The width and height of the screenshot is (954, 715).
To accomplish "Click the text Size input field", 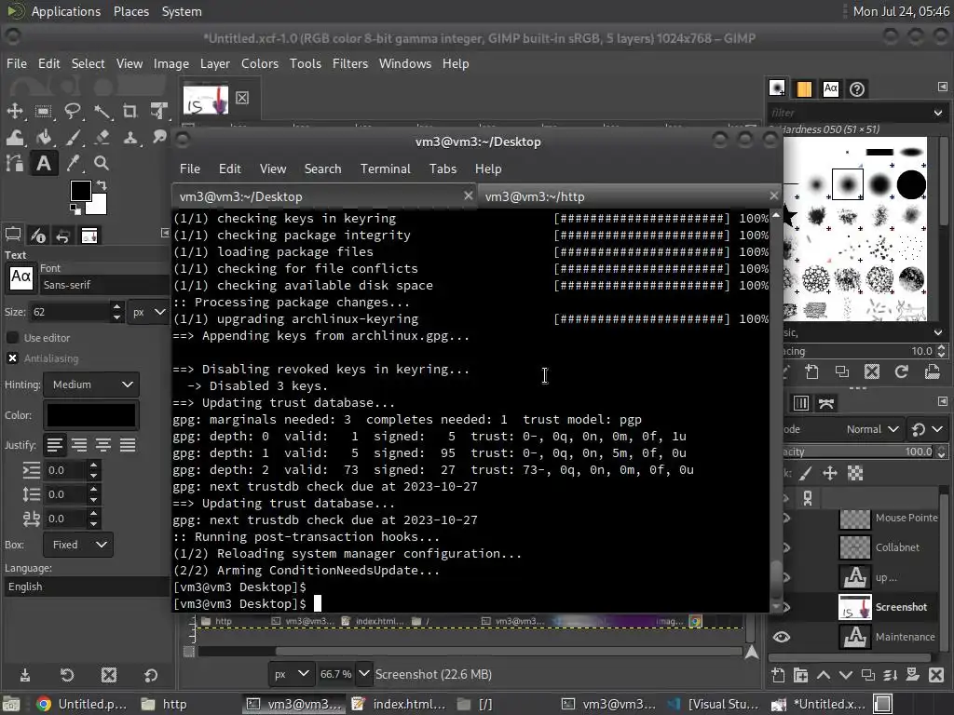I will click(x=71, y=312).
